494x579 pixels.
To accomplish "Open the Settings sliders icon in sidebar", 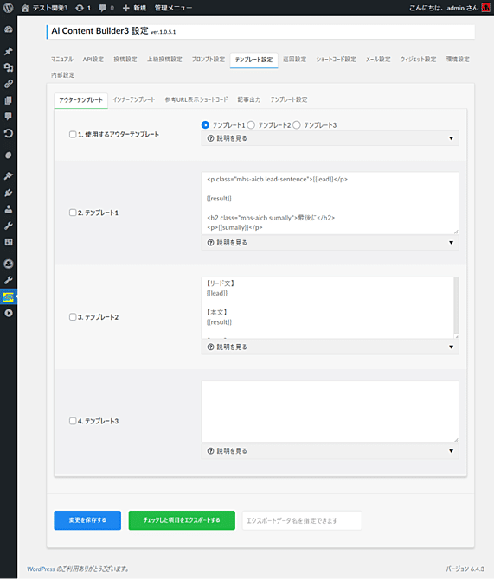I will click(x=9, y=242).
